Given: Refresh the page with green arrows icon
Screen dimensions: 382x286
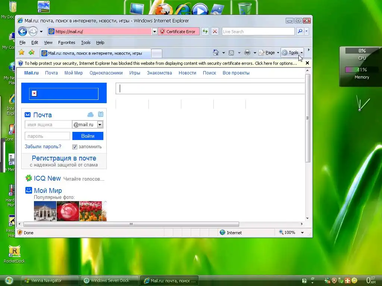Looking at the screenshot, I should 205,31.
